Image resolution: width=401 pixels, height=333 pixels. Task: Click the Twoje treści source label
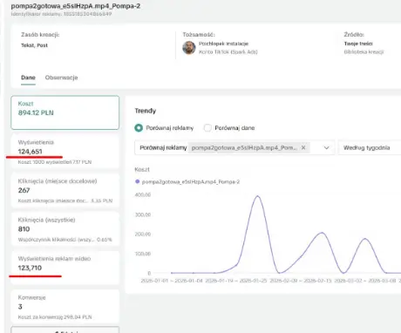point(358,44)
